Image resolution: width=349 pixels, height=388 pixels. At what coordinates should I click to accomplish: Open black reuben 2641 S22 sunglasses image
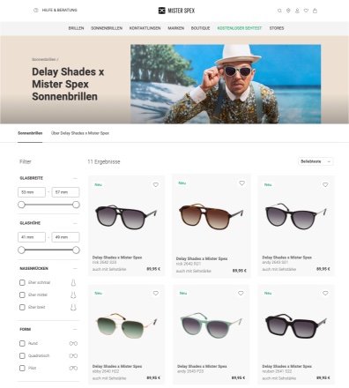[x=296, y=326]
